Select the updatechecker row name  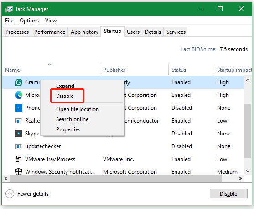pos(43,146)
